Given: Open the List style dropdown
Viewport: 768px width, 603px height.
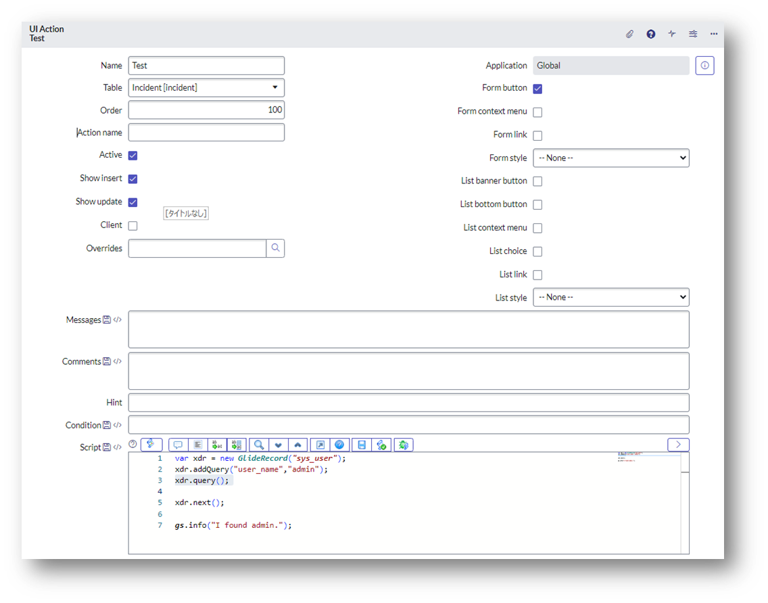Looking at the screenshot, I should (610, 296).
